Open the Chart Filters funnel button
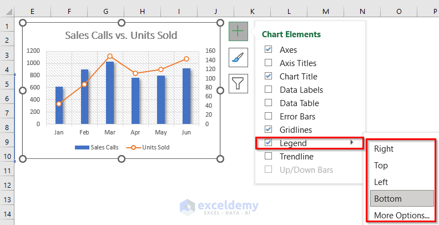Image resolution: width=439 pixels, height=225 pixels. tap(238, 83)
